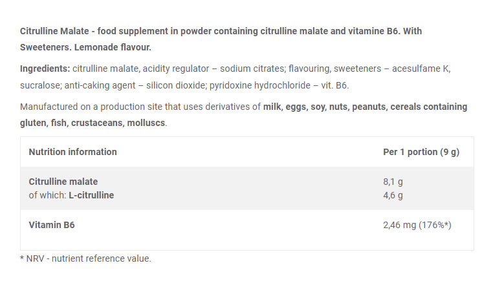
Task: Click the 'Vitamin B6' row label
Action: click(52, 225)
